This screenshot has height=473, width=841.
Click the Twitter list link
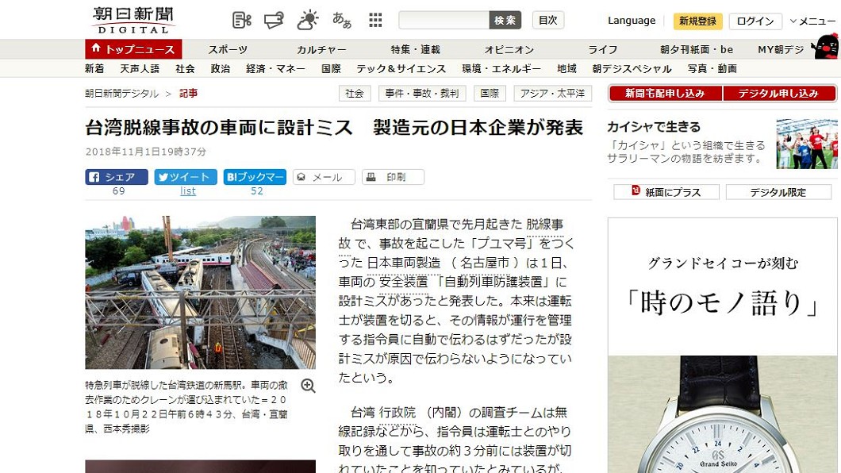(x=188, y=191)
